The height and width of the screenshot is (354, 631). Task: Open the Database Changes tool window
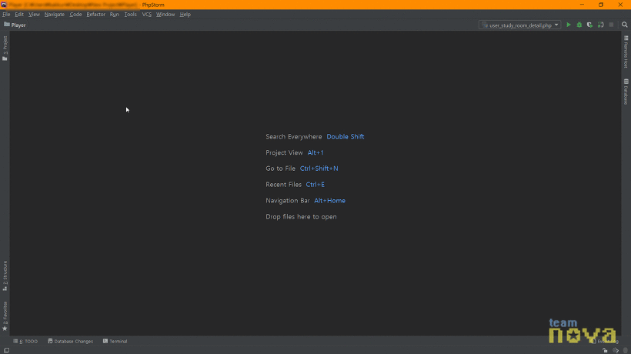click(71, 341)
